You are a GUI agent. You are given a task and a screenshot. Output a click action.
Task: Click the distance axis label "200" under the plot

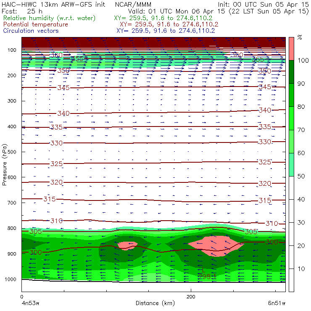pos(191,297)
